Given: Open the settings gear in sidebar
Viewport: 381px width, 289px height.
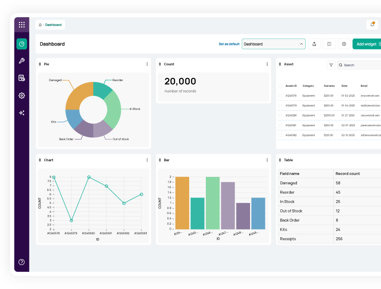Looking at the screenshot, I should [21, 95].
